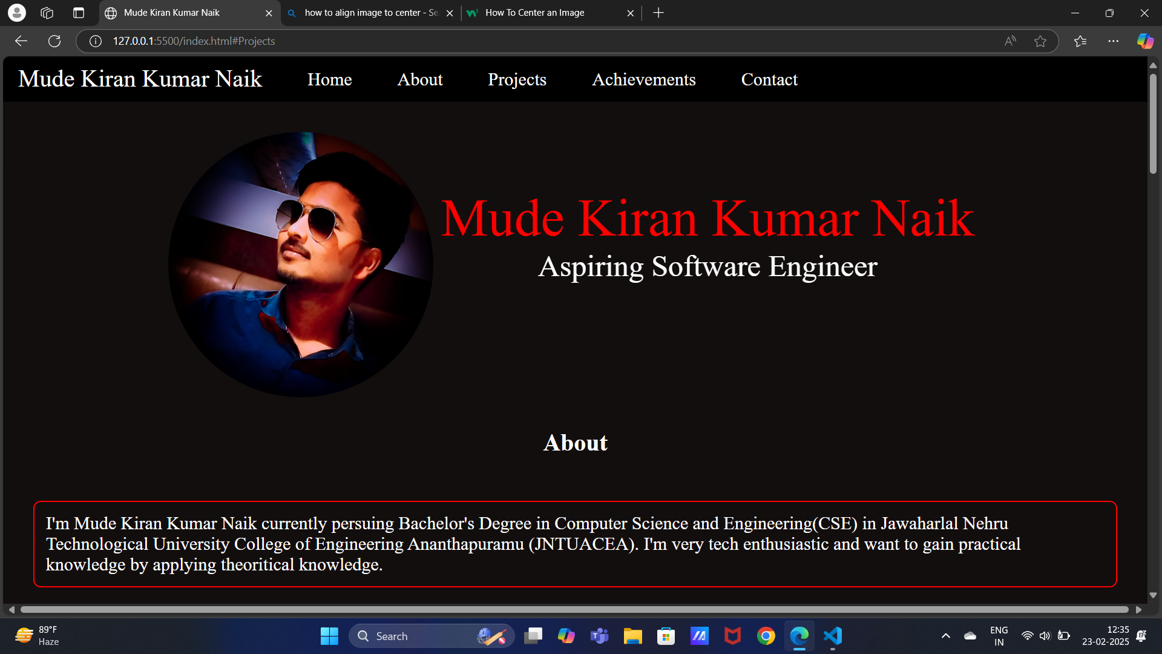Go to Projects nav link

click(517, 79)
